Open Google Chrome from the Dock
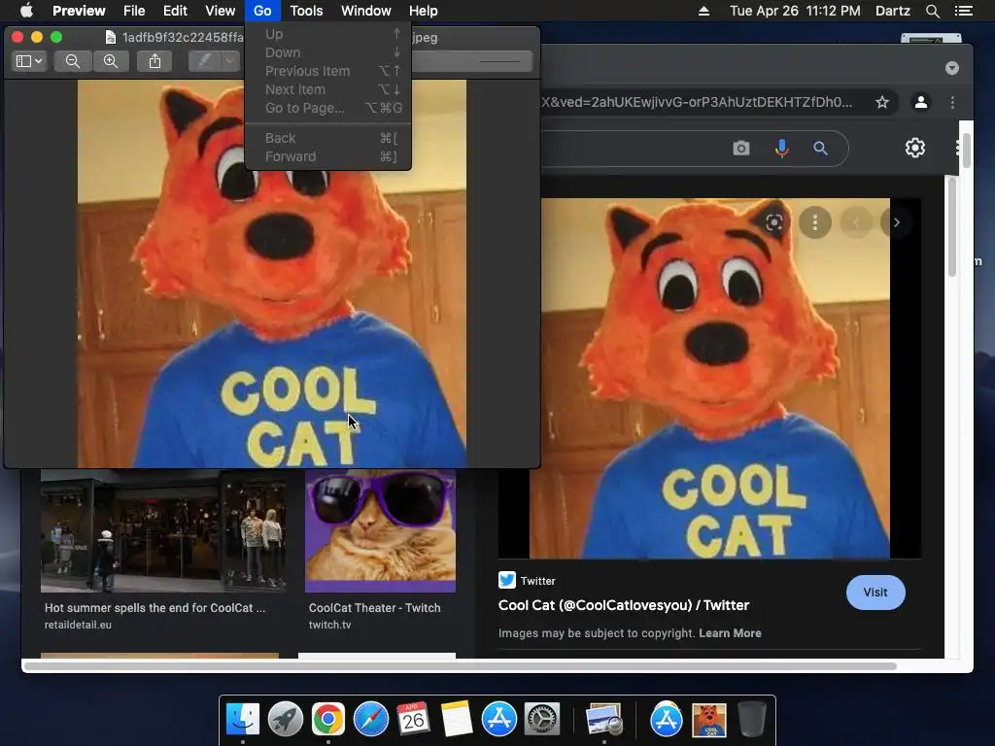 pos(328,719)
